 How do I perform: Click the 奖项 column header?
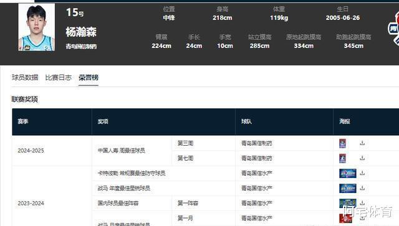pyautogui.click(x=103, y=121)
